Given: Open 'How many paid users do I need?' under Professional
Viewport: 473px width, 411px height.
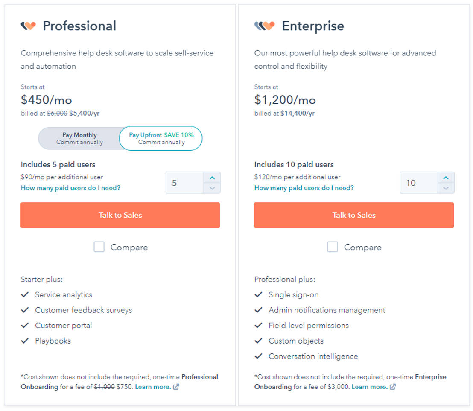Looking at the screenshot, I should tap(70, 188).
